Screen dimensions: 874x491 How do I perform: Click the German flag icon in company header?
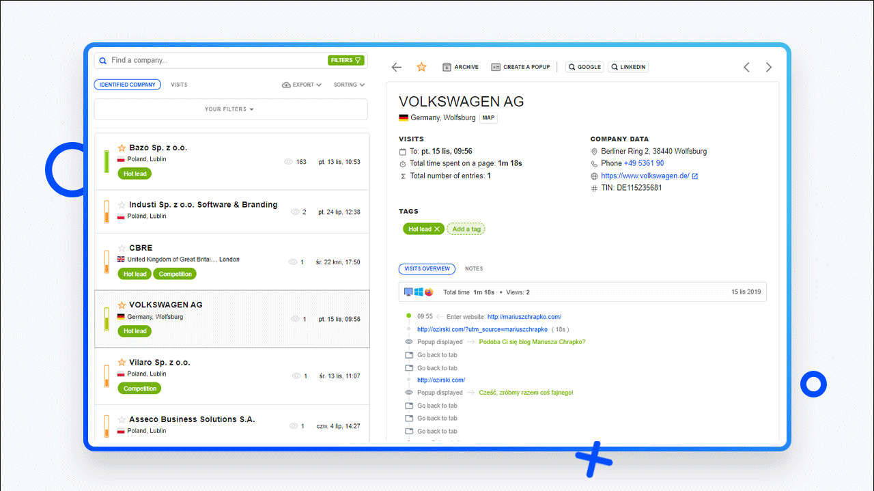click(403, 117)
